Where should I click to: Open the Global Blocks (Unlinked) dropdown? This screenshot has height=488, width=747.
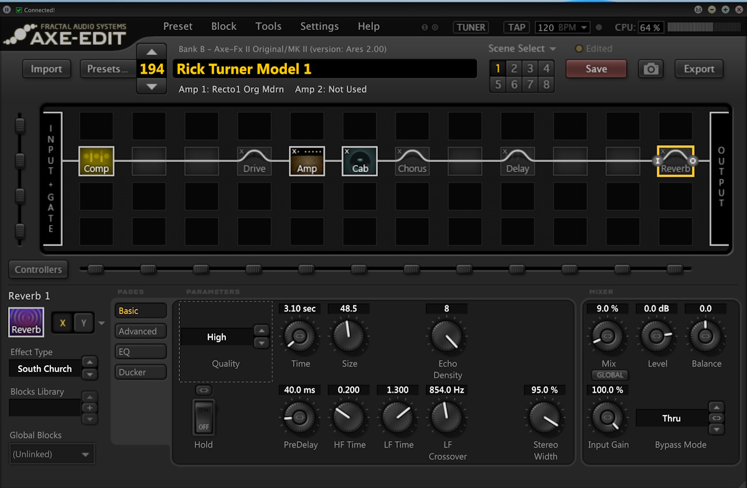tap(52, 454)
